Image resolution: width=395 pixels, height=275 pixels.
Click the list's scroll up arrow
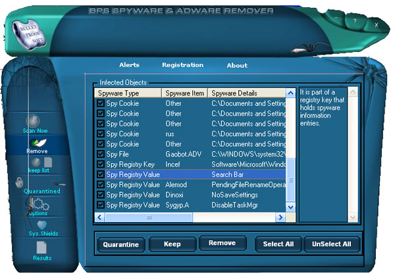pyautogui.click(x=291, y=93)
